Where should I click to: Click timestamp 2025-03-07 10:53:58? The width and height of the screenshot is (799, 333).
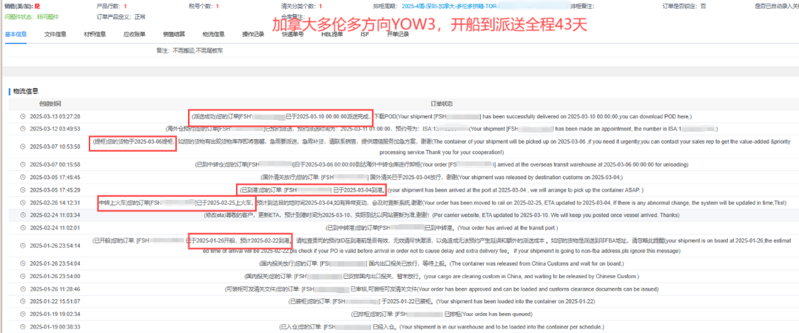[55, 147]
